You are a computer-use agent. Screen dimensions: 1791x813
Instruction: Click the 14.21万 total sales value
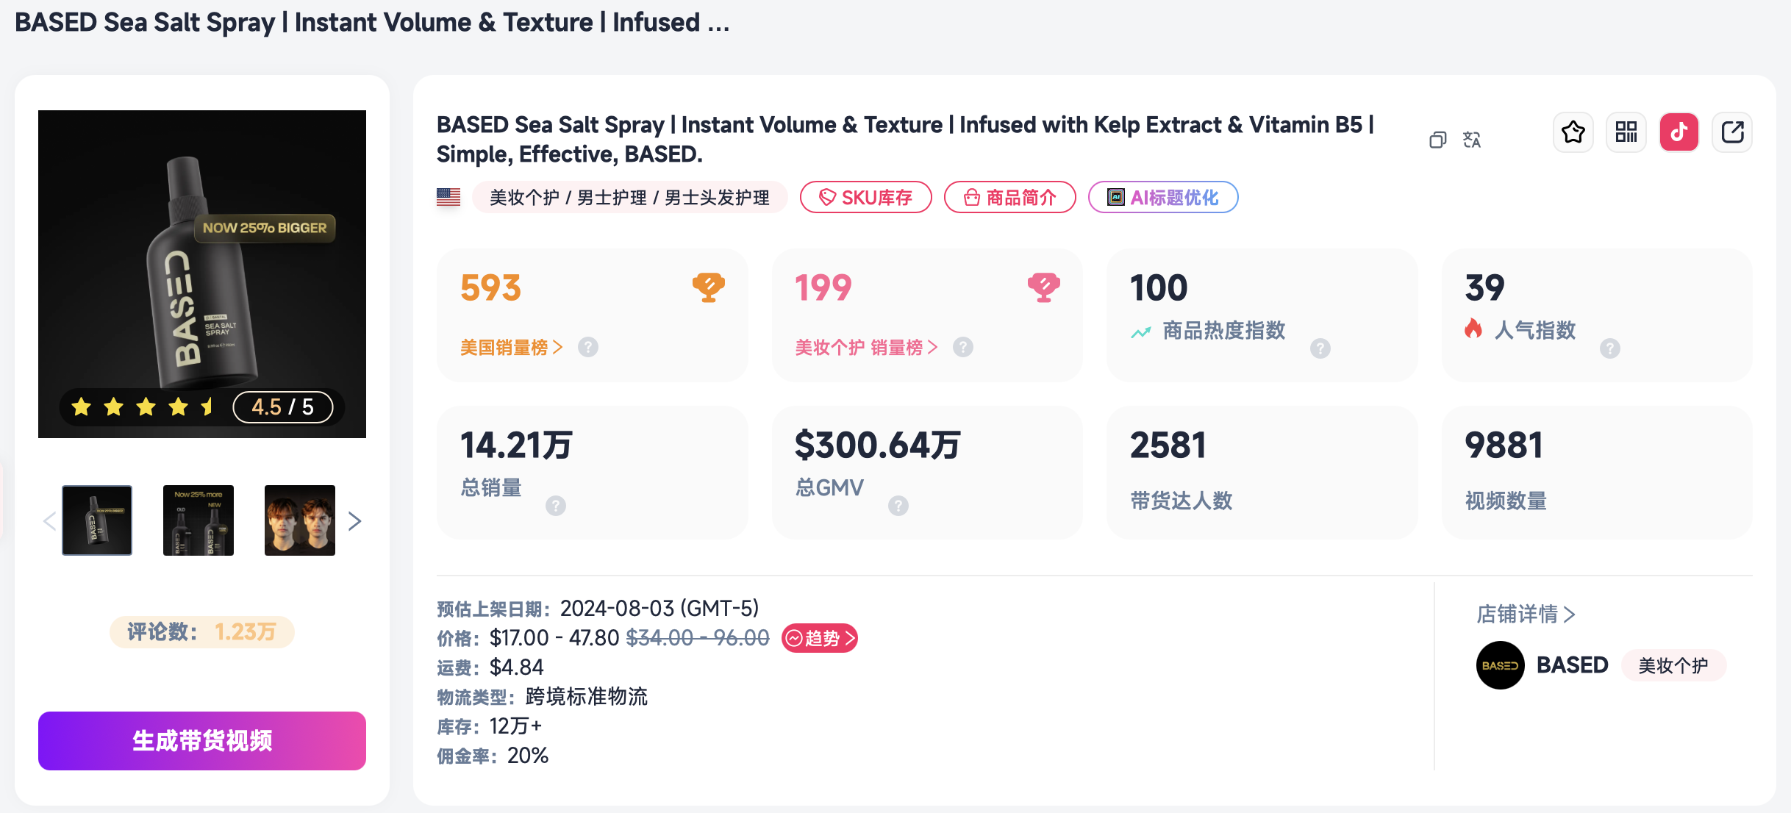517,445
